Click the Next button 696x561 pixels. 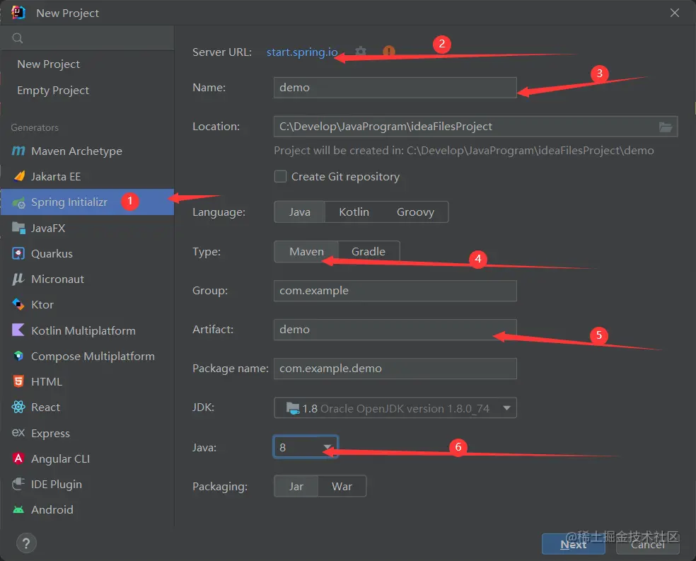tap(573, 544)
